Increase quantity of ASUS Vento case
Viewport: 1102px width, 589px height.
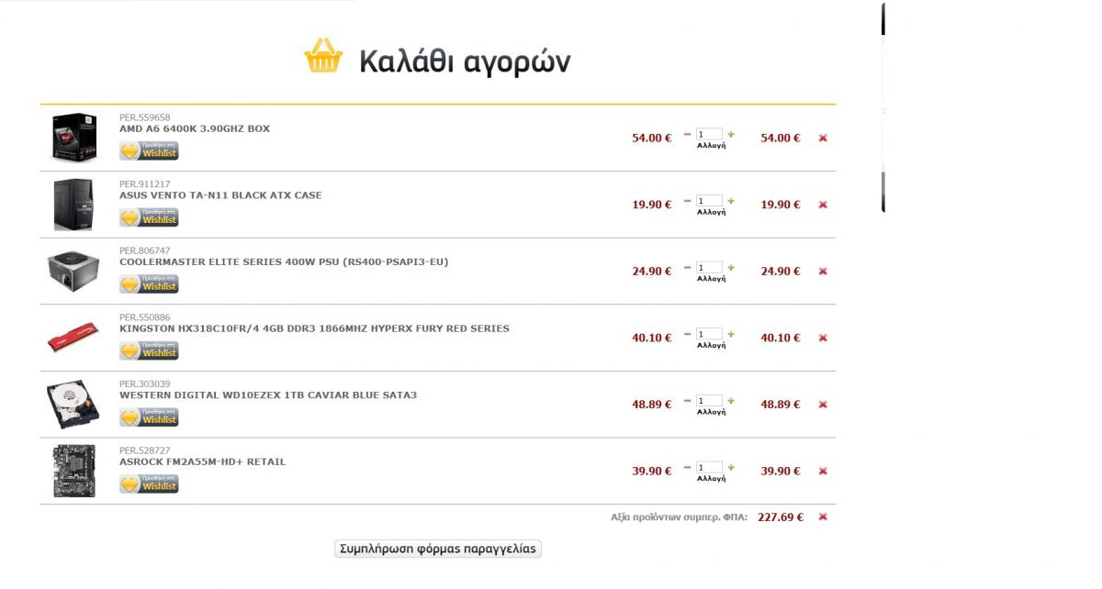click(x=731, y=201)
